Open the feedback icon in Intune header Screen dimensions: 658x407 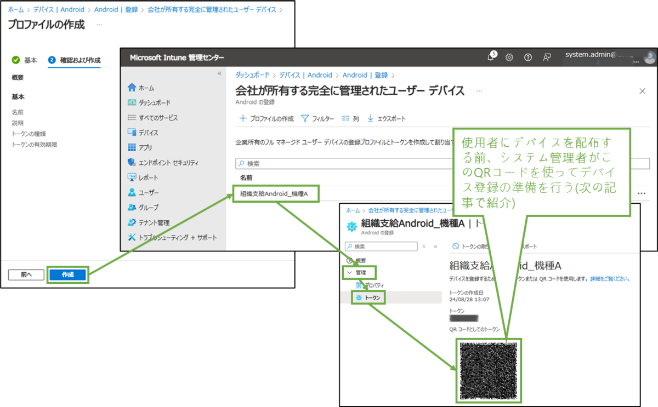coord(547,58)
